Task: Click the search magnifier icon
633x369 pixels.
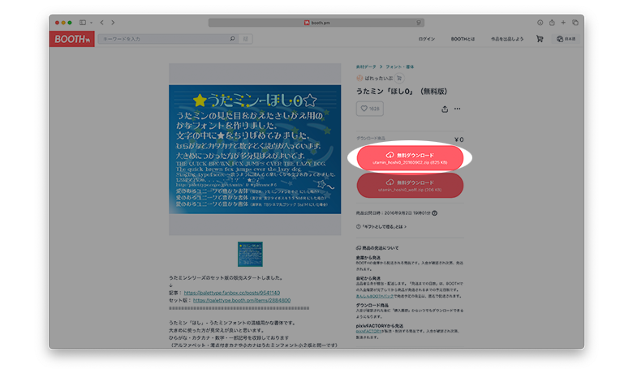Action: (x=233, y=39)
